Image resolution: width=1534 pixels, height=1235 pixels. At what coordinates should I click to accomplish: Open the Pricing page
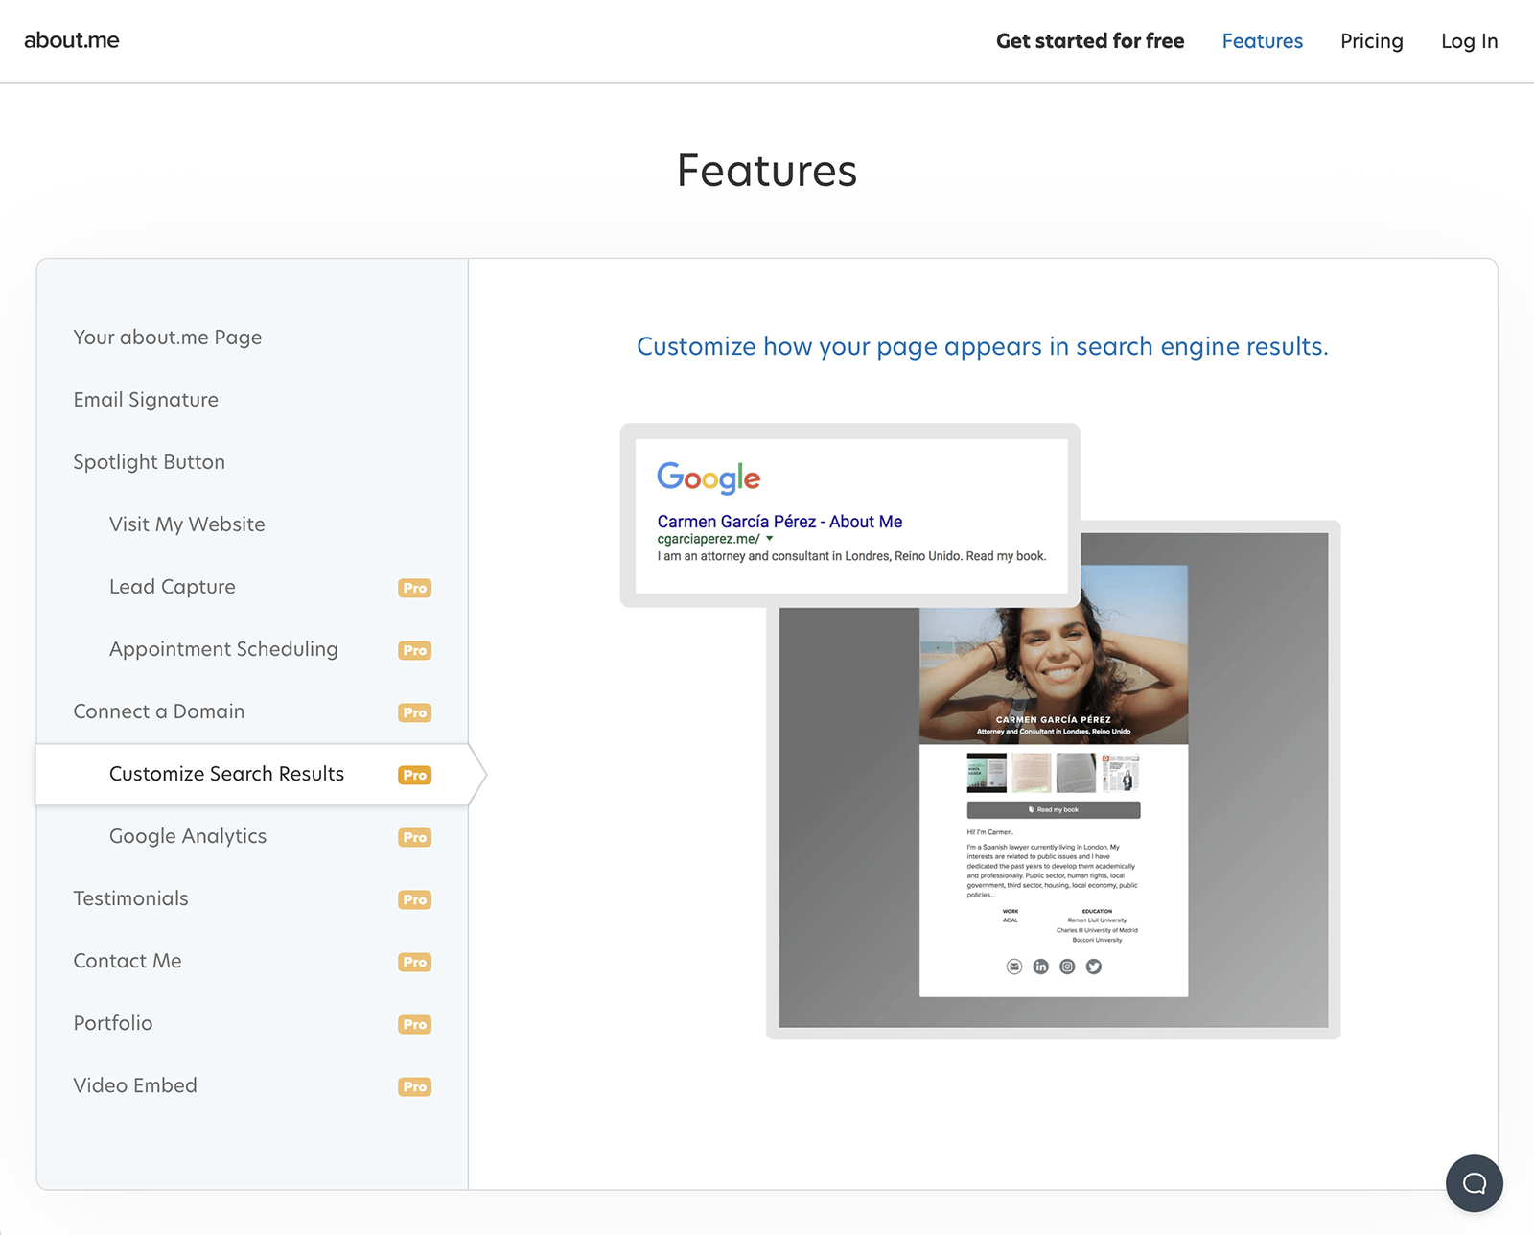click(x=1371, y=41)
